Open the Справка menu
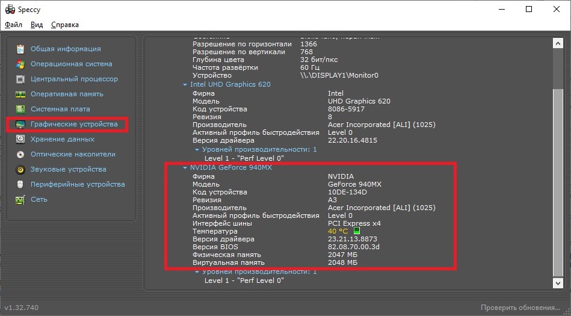This screenshot has width=571, height=316. [65, 25]
